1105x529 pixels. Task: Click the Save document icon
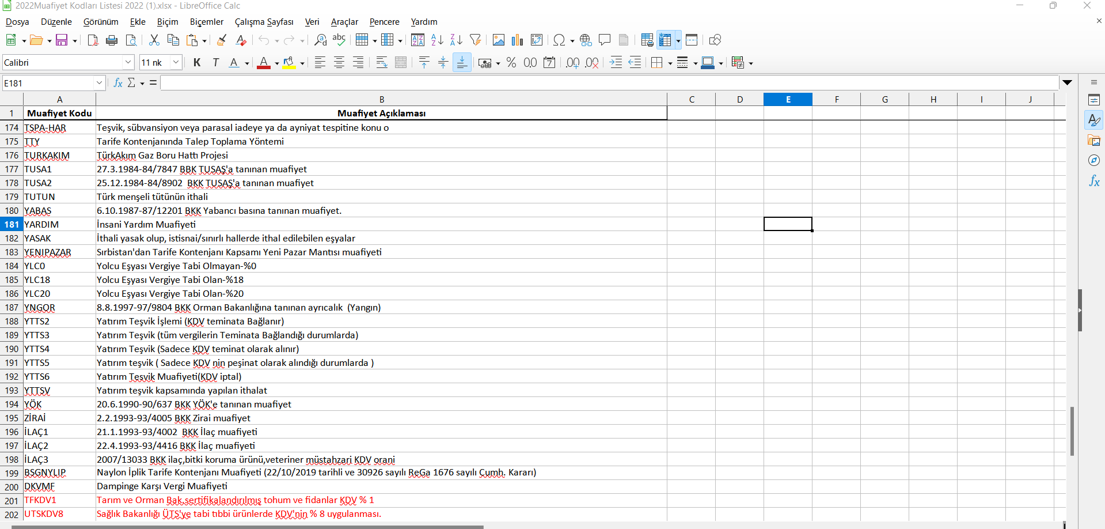coord(62,40)
